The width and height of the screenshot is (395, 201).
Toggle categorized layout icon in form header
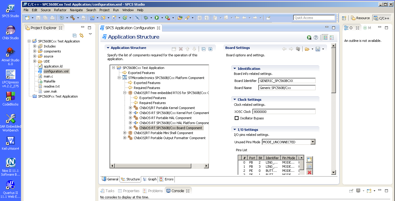[325, 37]
